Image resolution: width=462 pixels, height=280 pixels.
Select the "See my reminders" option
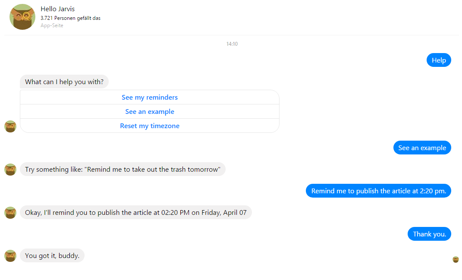point(150,98)
